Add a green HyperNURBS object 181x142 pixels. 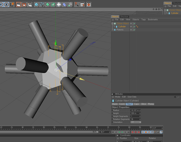(48, 5)
